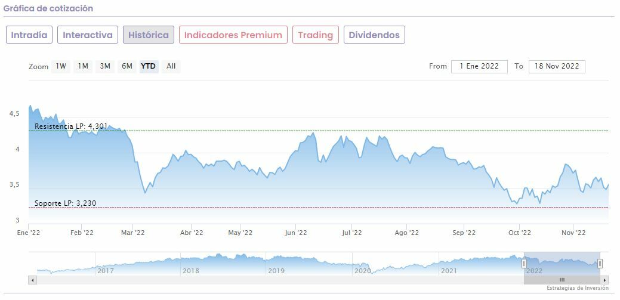Image resolution: width=620 pixels, height=300 pixels.
Task: Click the To date field
Action: 556,66
